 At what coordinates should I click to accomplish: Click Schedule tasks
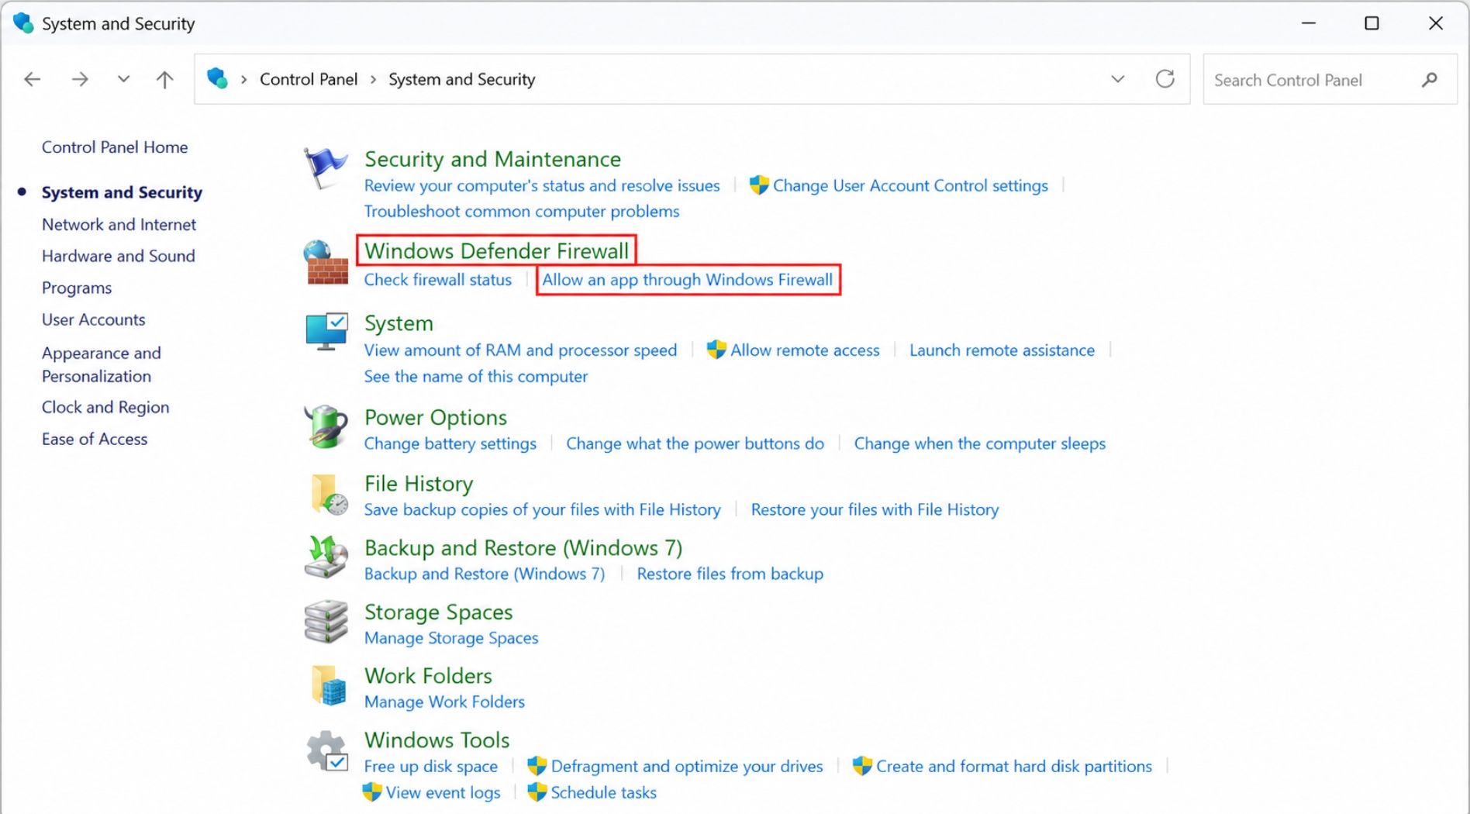[x=603, y=792]
